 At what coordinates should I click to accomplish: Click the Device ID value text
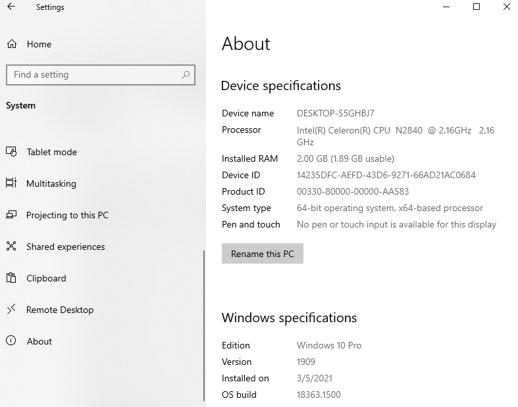point(386,175)
